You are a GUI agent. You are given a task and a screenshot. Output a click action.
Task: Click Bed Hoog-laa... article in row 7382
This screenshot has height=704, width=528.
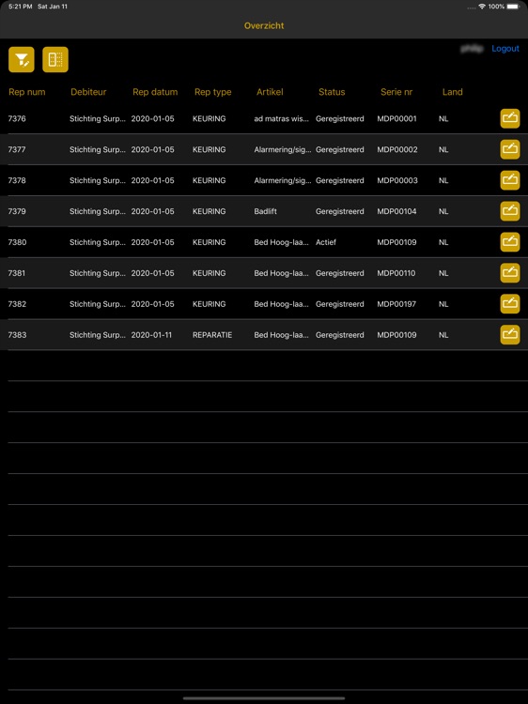pos(281,304)
